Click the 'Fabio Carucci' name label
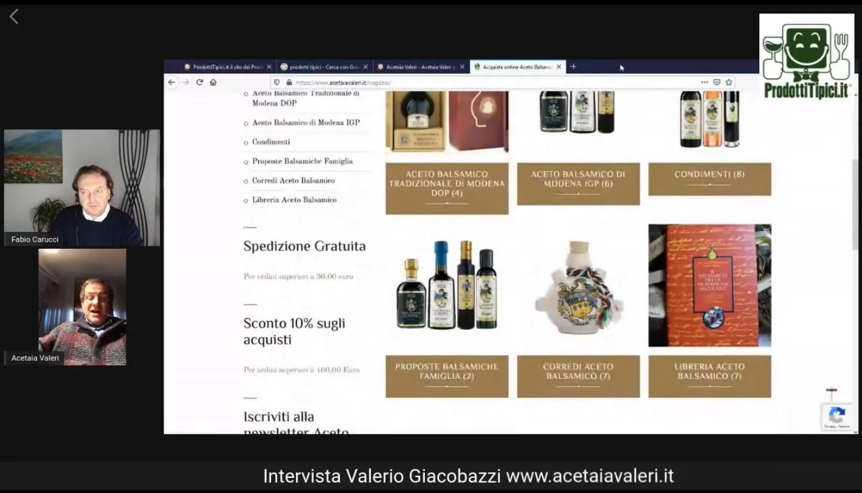 coord(35,240)
